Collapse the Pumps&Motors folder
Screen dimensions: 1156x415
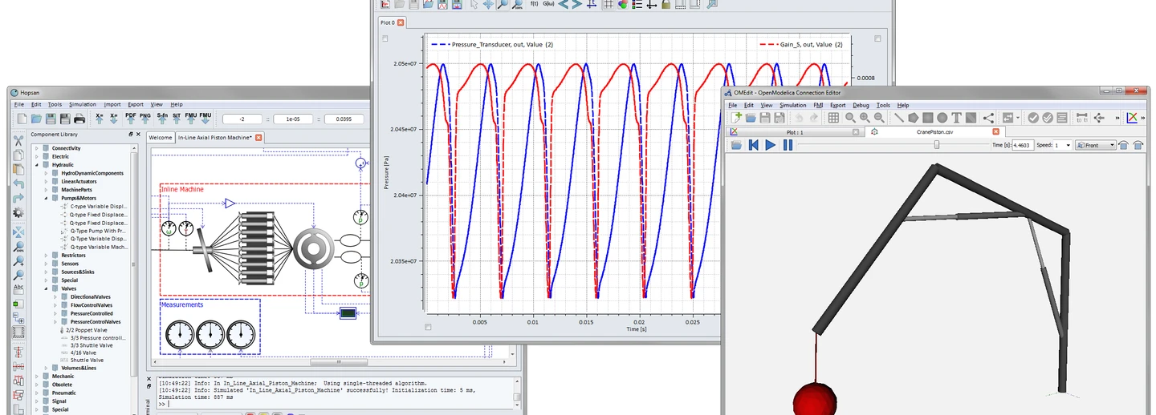click(x=45, y=198)
